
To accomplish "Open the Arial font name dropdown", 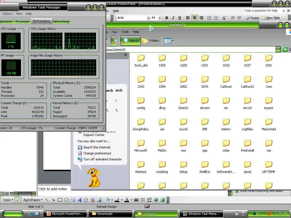I will [148, 18].
